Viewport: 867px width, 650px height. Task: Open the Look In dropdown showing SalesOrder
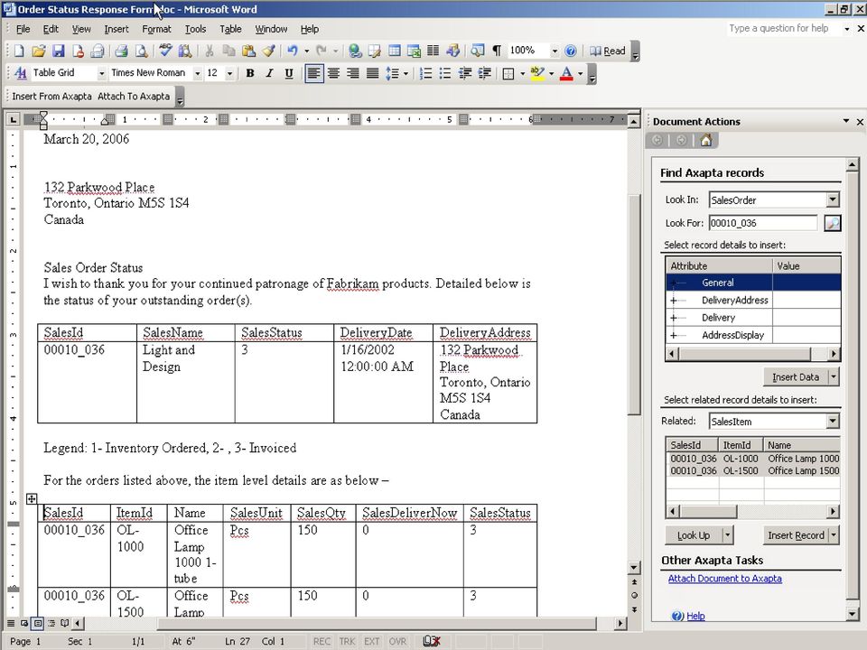pyautogui.click(x=833, y=200)
